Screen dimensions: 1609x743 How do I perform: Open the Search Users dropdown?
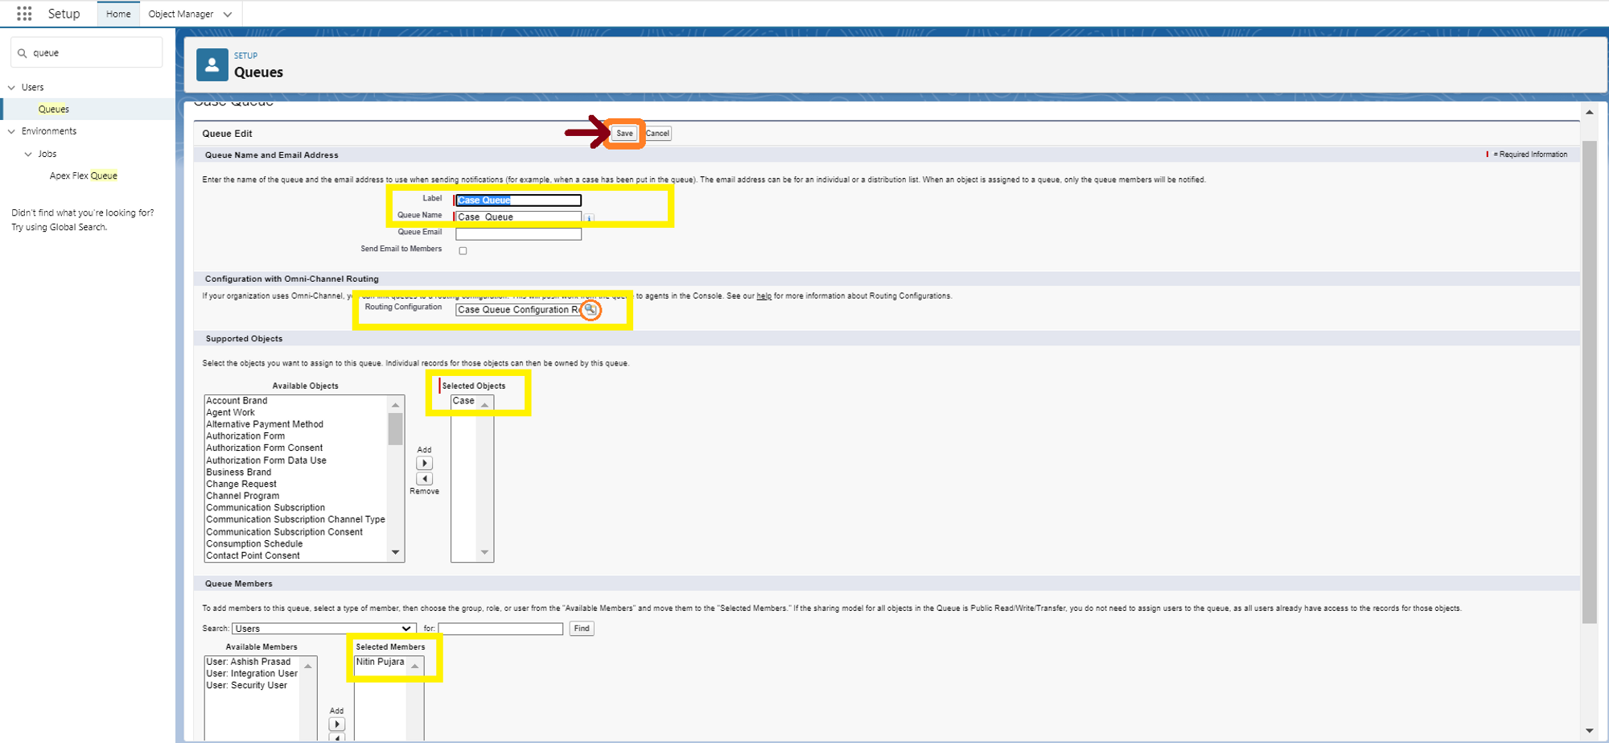pos(323,628)
